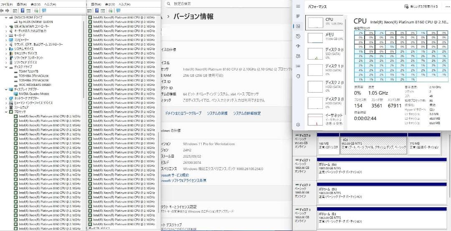Image resolution: width=451 pixels, height=231 pixels.
Task: Open the three-dot more options in Task Manager
Action: click(447, 6)
